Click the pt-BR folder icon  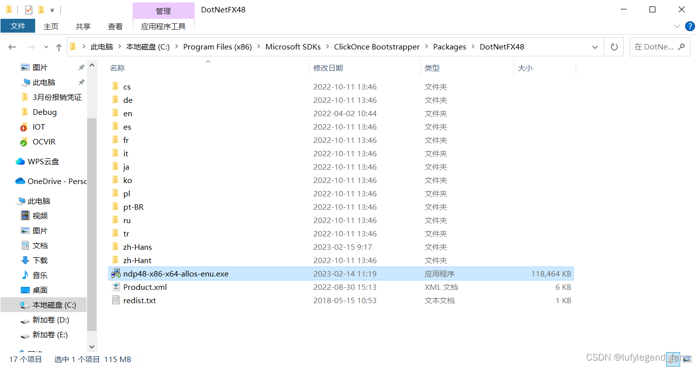coord(115,207)
